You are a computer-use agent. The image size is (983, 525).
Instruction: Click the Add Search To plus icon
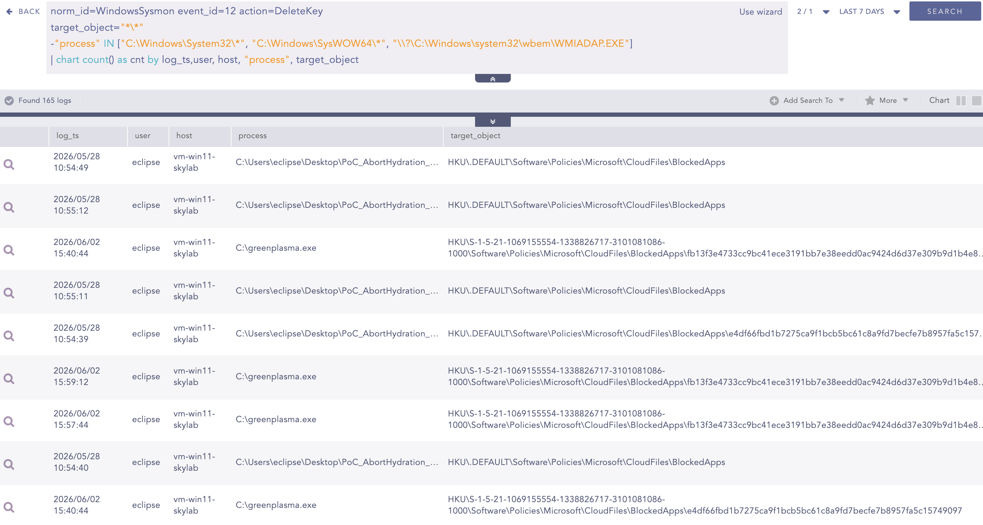point(774,101)
